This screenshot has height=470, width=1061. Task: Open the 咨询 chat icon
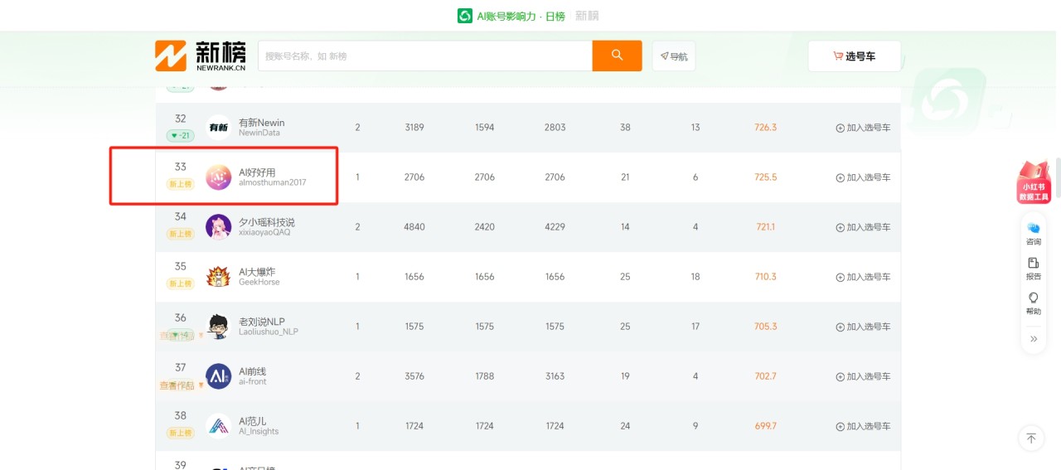tap(1034, 233)
